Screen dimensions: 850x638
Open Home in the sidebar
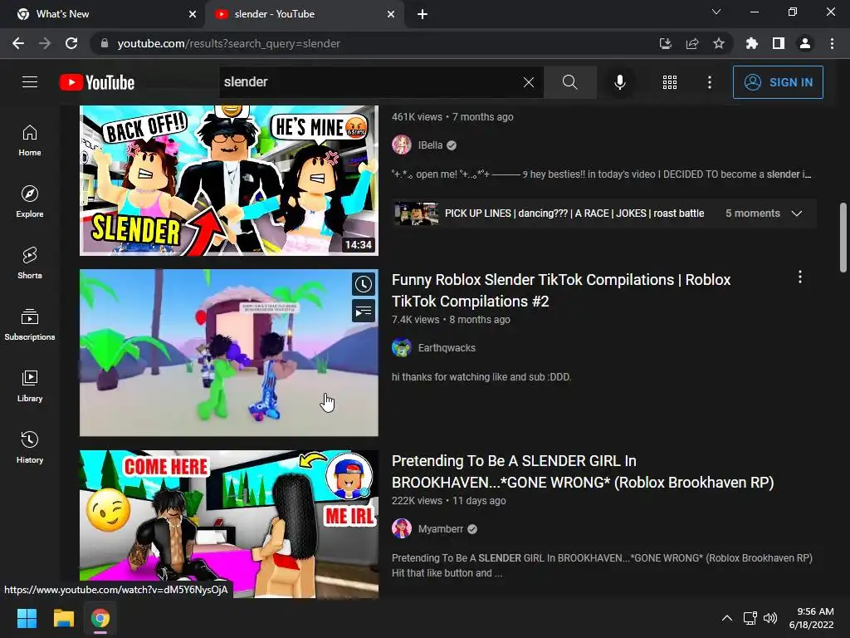point(30,140)
